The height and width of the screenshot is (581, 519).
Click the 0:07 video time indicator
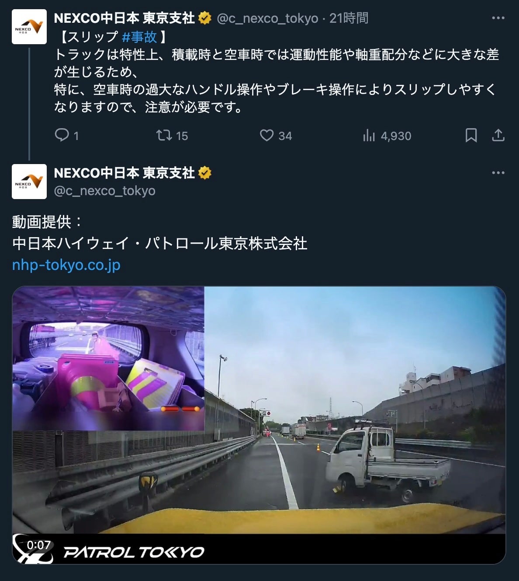[39, 545]
